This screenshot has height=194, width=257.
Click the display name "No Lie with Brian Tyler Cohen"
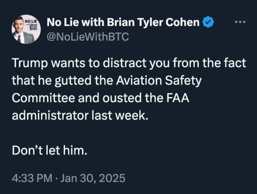point(123,23)
